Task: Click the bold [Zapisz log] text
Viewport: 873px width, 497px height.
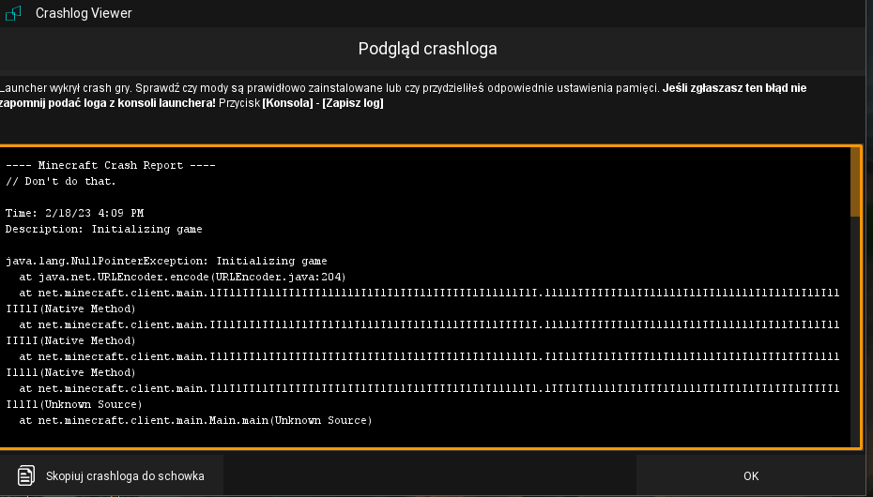Action: (x=352, y=103)
